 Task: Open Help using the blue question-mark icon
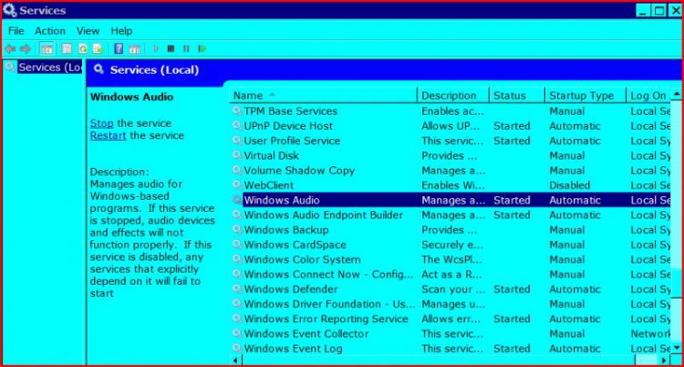(119, 48)
